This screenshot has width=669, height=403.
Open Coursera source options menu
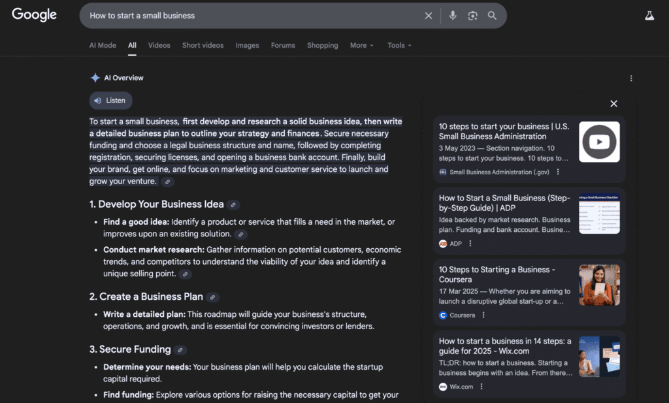tap(483, 315)
